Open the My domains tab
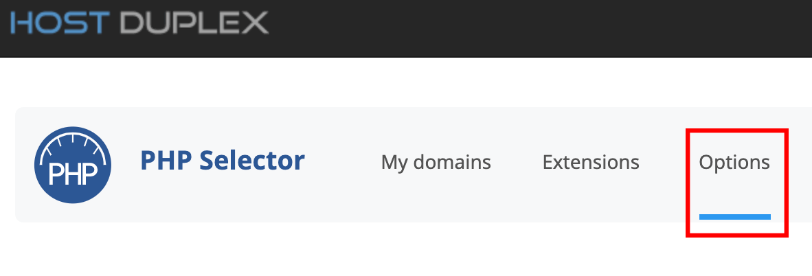The height and width of the screenshot is (276, 812). click(x=436, y=163)
